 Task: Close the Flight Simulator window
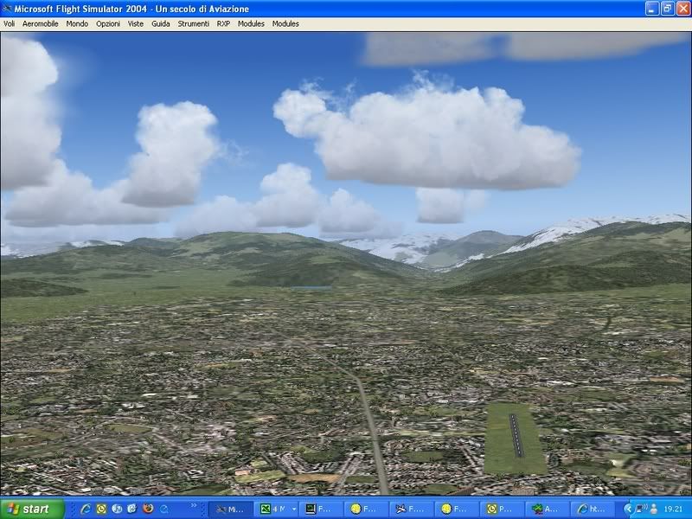[683, 9]
